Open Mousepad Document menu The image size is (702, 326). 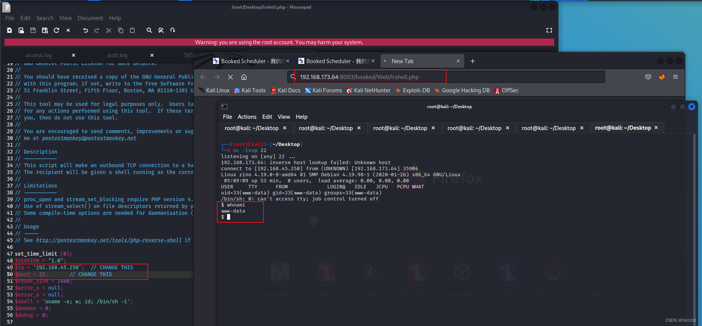point(90,18)
